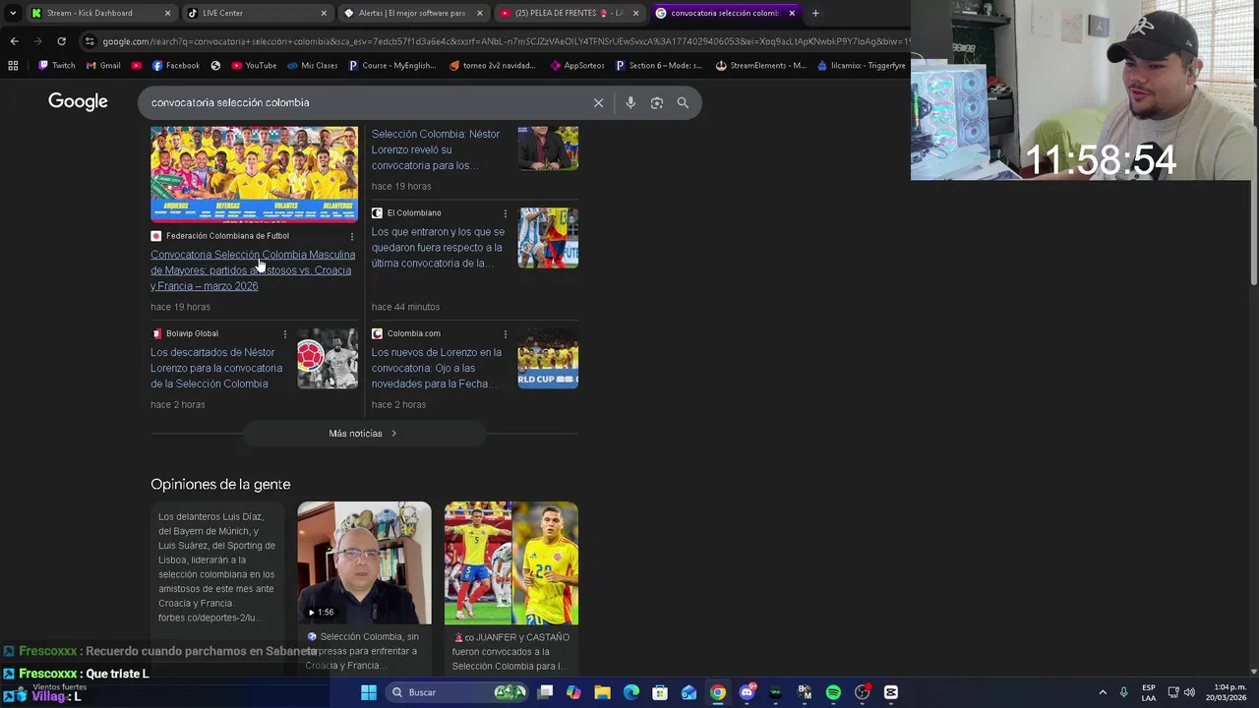Open Task View from the taskbar
The image size is (1259, 708).
(545, 692)
